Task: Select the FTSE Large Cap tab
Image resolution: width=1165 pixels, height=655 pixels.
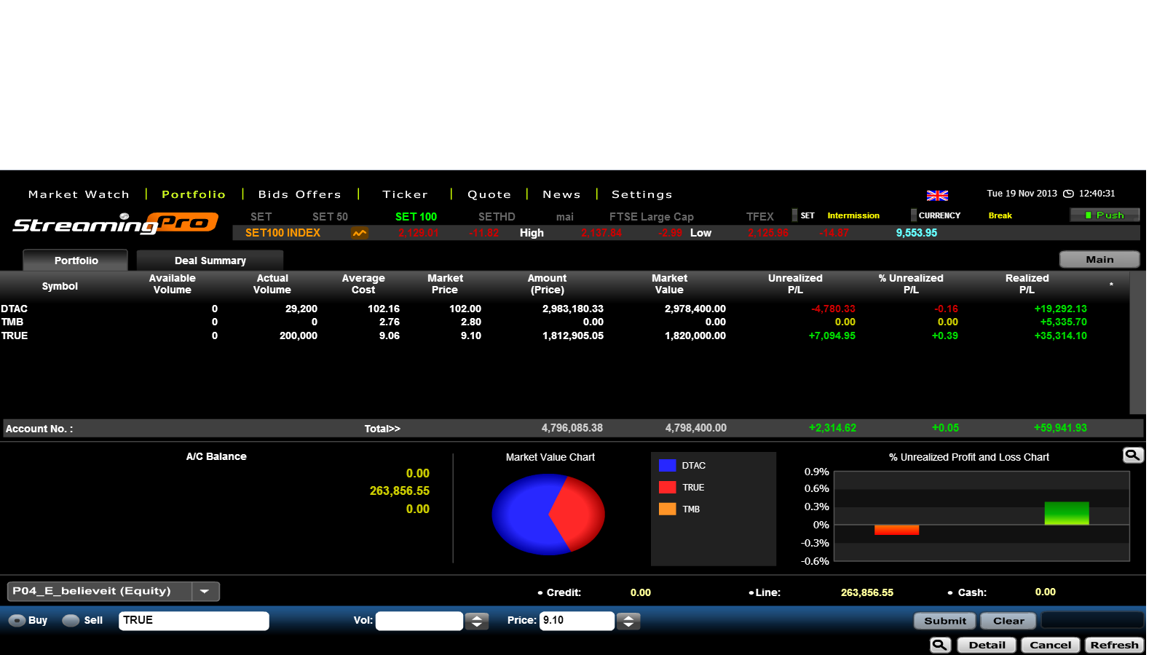Action: (651, 217)
